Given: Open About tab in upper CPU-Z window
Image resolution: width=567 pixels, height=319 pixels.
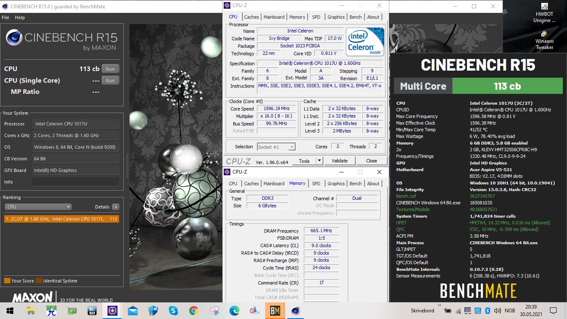Looking at the screenshot, I should (373, 17).
